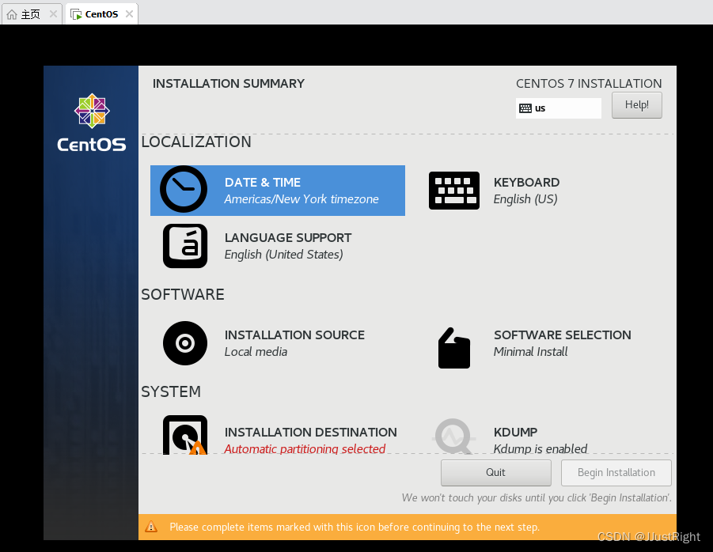713x552 pixels.
Task: Click Automatic partitioning selected red text
Action: [305, 448]
